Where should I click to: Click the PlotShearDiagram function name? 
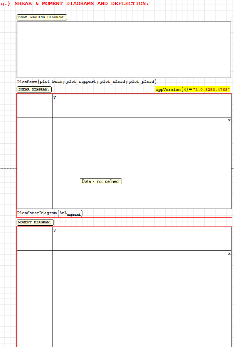click(37, 213)
